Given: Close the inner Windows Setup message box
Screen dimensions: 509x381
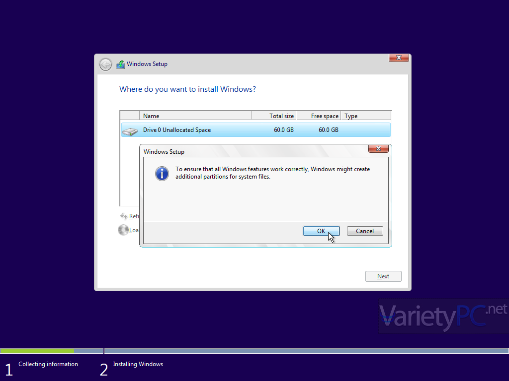Looking at the screenshot, I should point(378,148).
